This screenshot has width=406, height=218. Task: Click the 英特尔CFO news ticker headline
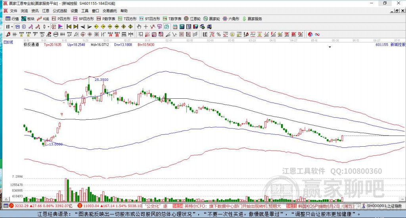[x=232, y=206]
